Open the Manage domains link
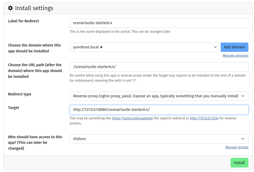The image size is (254, 172). point(235,56)
